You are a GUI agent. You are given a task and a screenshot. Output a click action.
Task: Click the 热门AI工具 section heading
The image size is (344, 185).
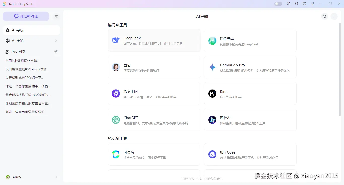coord(117,25)
